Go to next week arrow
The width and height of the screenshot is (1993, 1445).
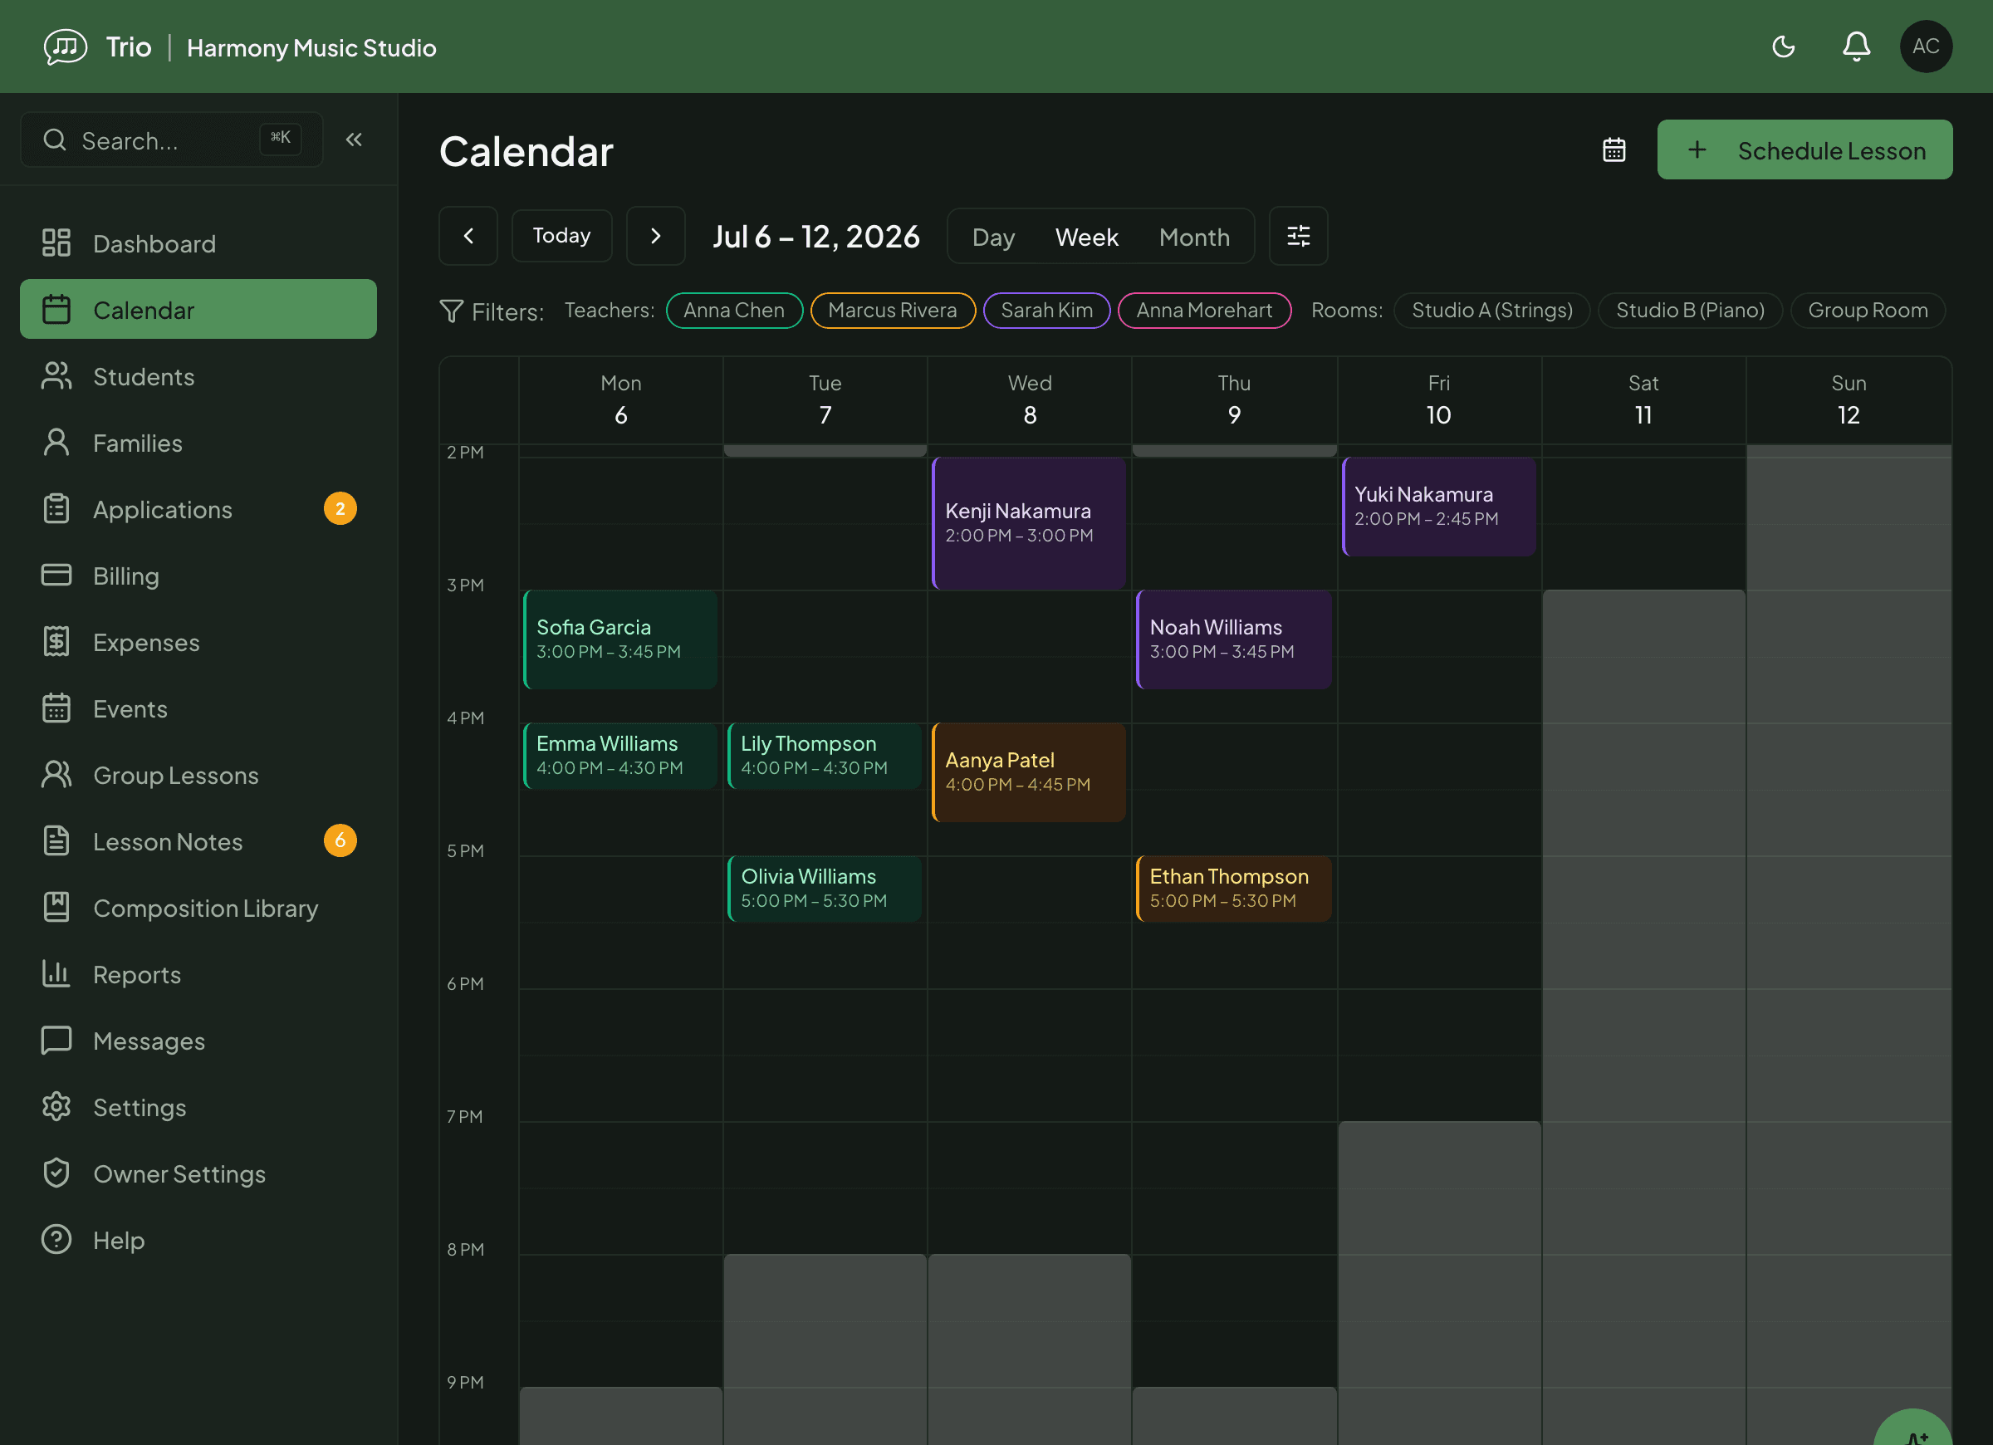[655, 236]
